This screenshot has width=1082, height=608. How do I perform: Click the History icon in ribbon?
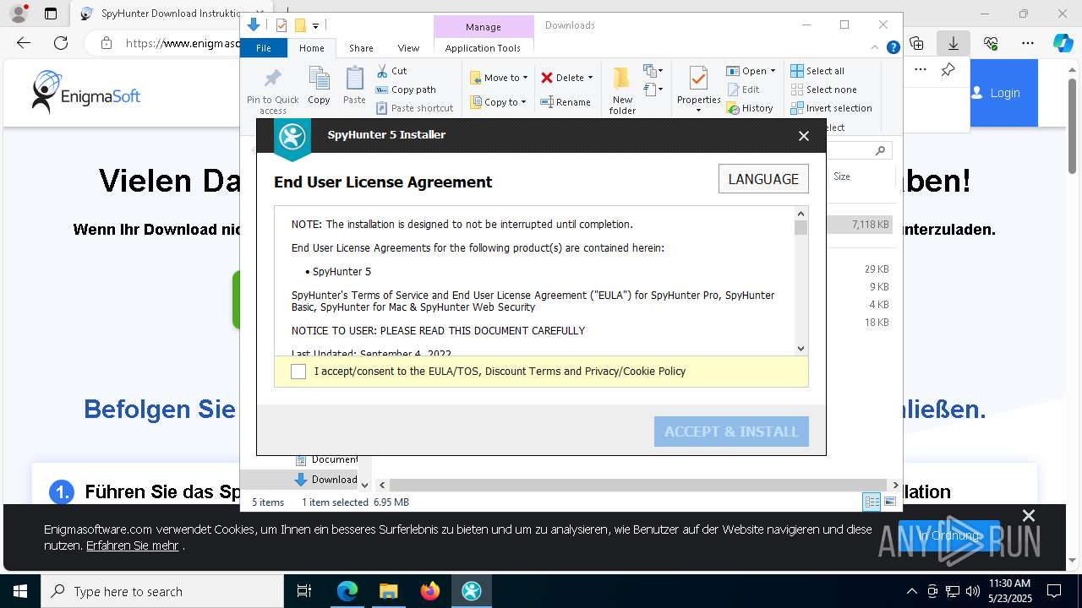pyautogui.click(x=733, y=108)
